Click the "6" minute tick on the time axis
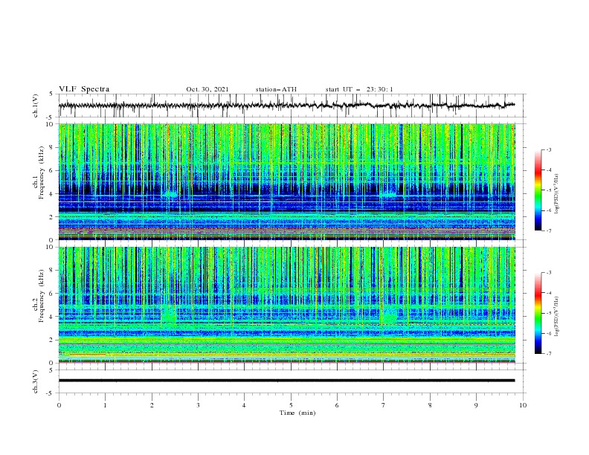The width and height of the screenshot is (589, 455). click(337, 405)
